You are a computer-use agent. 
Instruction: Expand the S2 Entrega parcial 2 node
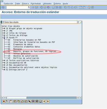coord(4,70)
